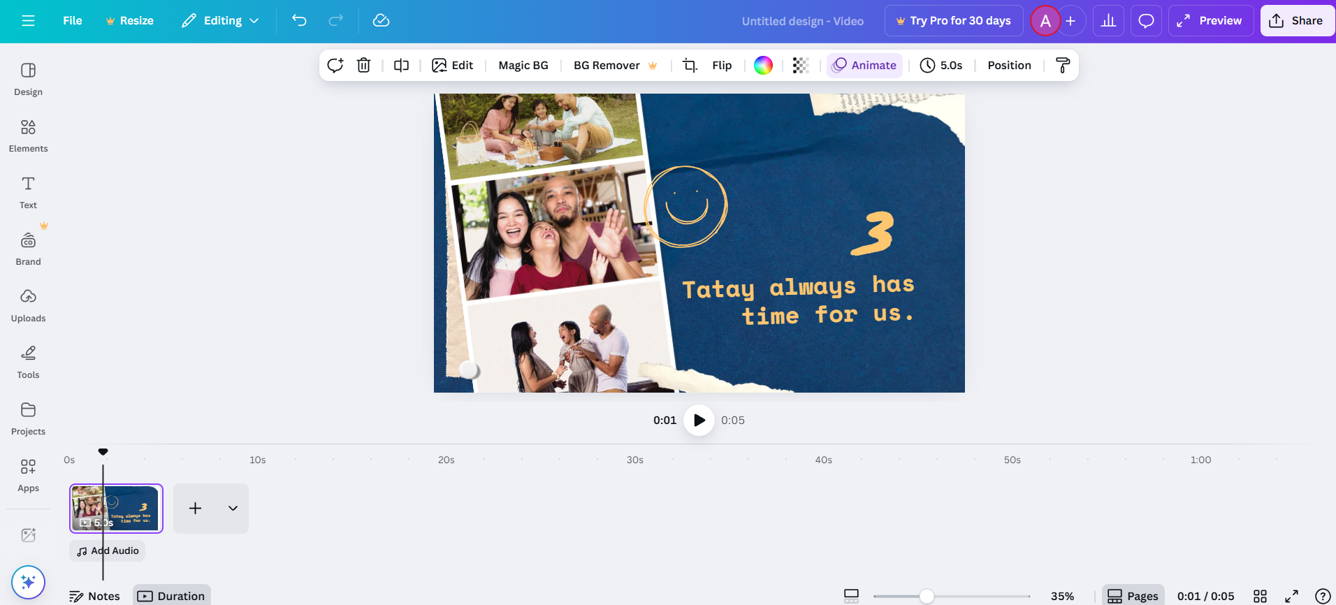Image resolution: width=1336 pixels, height=605 pixels.
Task: Click the Flip option
Action: pyautogui.click(x=722, y=65)
